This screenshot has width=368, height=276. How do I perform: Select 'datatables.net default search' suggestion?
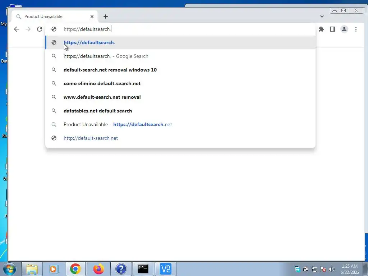pyautogui.click(x=180, y=111)
